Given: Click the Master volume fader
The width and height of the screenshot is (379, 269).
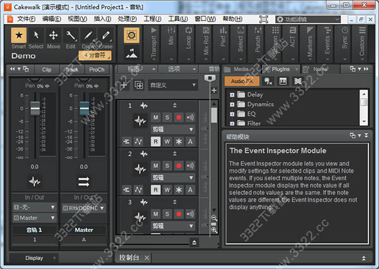Looking at the screenshot, I should (85, 108).
